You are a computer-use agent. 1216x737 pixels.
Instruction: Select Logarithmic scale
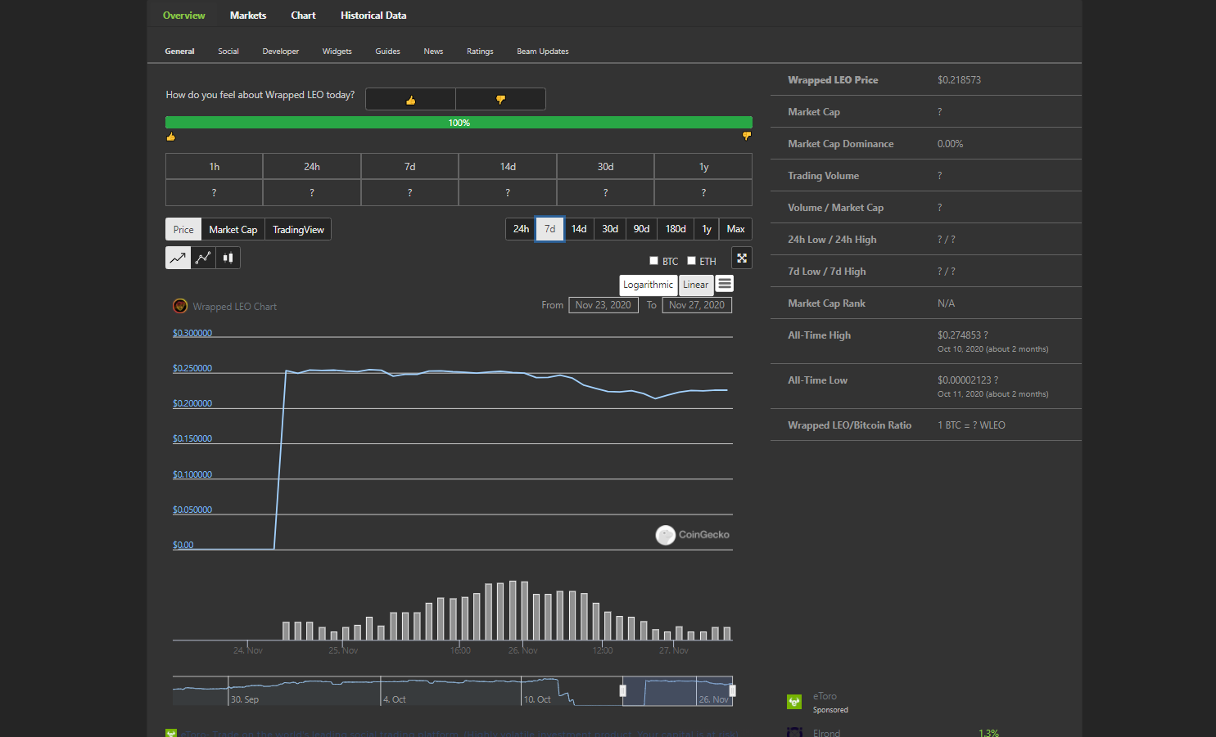[648, 285]
